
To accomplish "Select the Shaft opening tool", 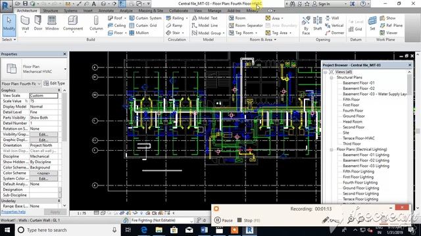I will click(x=317, y=24).
